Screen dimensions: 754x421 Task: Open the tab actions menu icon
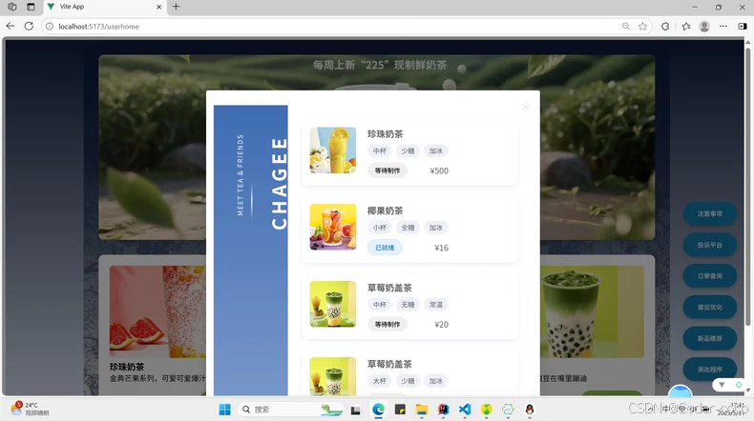31,7
